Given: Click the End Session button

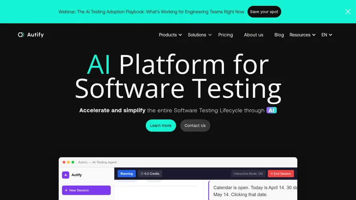Looking at the screenshot, I should [281, 174].
